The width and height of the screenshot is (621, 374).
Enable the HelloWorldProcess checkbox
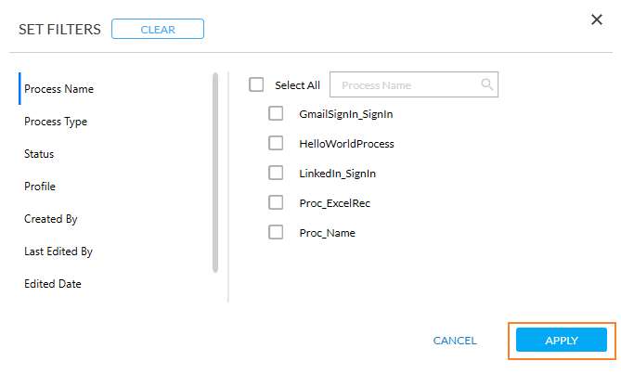coord(276,144)
